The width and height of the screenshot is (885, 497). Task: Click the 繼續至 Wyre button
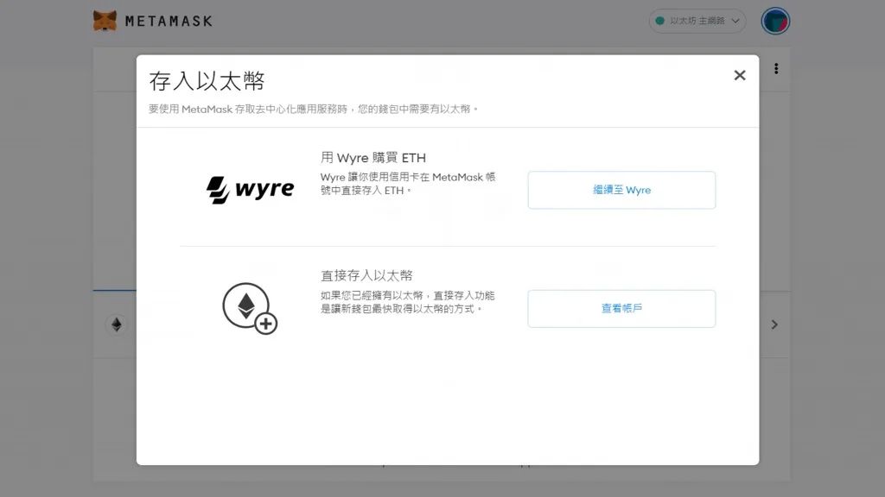(x=621, y=190)
